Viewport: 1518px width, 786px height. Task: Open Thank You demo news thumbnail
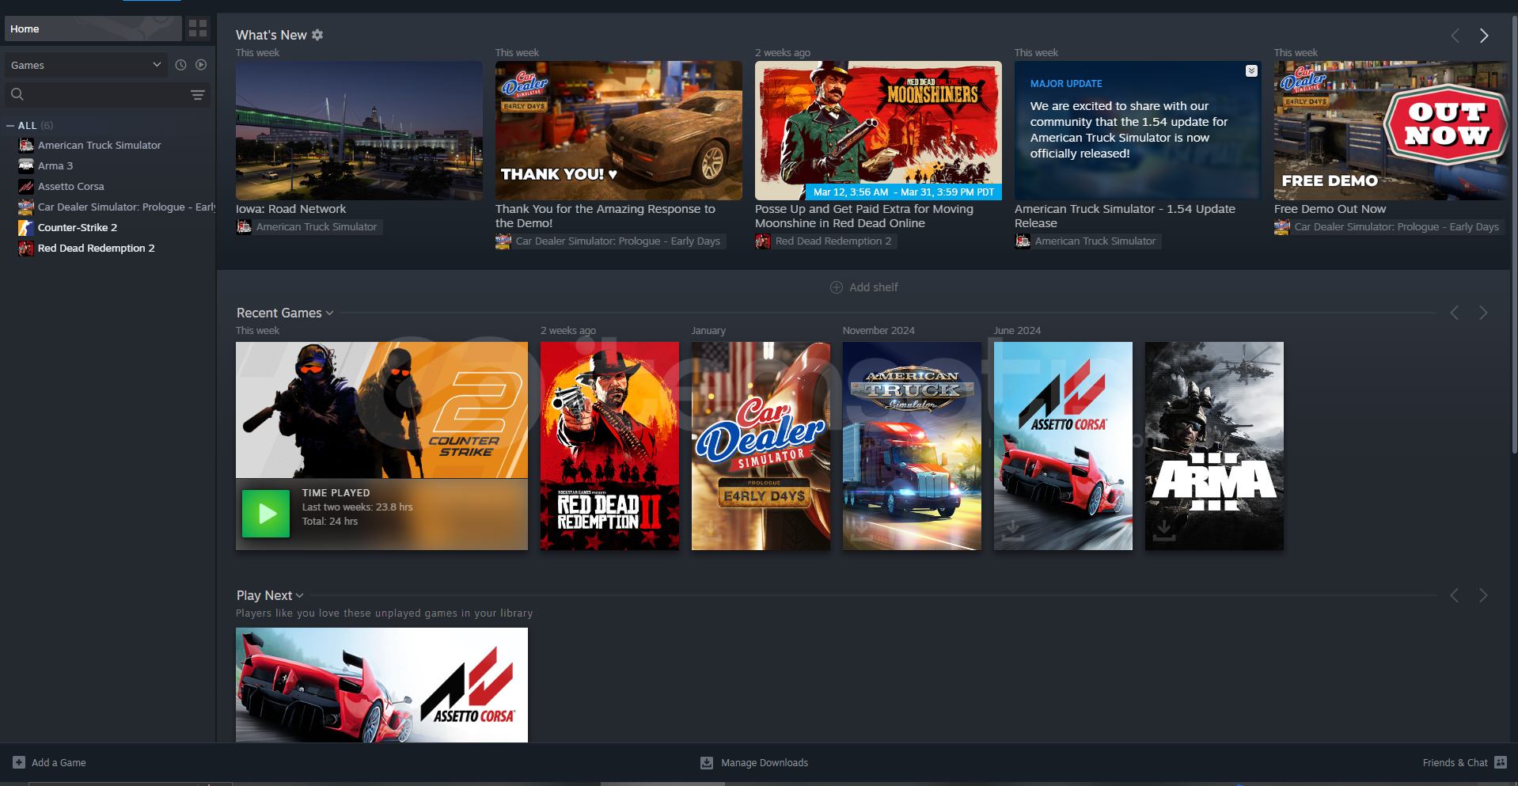[x=619, y=131]
